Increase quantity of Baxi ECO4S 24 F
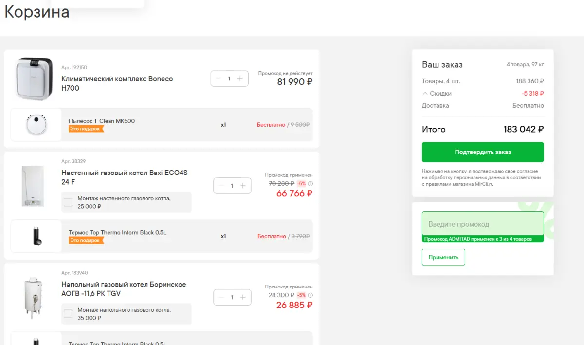Image resolution: width=584 pixels, height=345 pixels. 243,186
